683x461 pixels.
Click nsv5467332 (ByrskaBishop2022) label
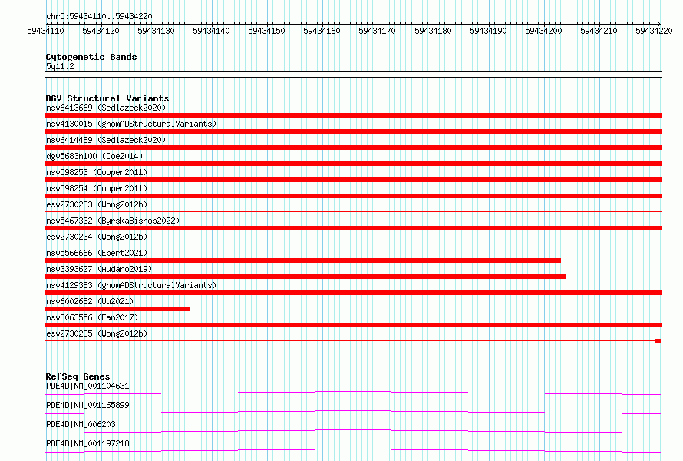pyautogui.click(x=113, y=221)
